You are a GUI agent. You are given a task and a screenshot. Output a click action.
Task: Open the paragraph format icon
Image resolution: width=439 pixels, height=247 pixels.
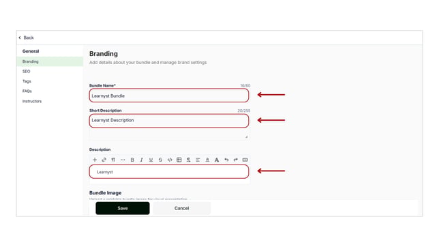pyautogui.click(x=113, y=160)
